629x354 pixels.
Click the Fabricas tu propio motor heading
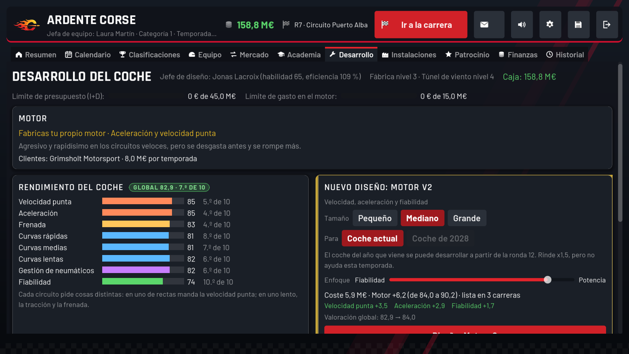117,133
